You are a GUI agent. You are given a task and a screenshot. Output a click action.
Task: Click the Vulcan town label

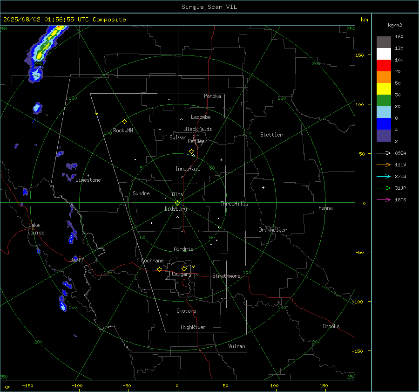point(237,346)
